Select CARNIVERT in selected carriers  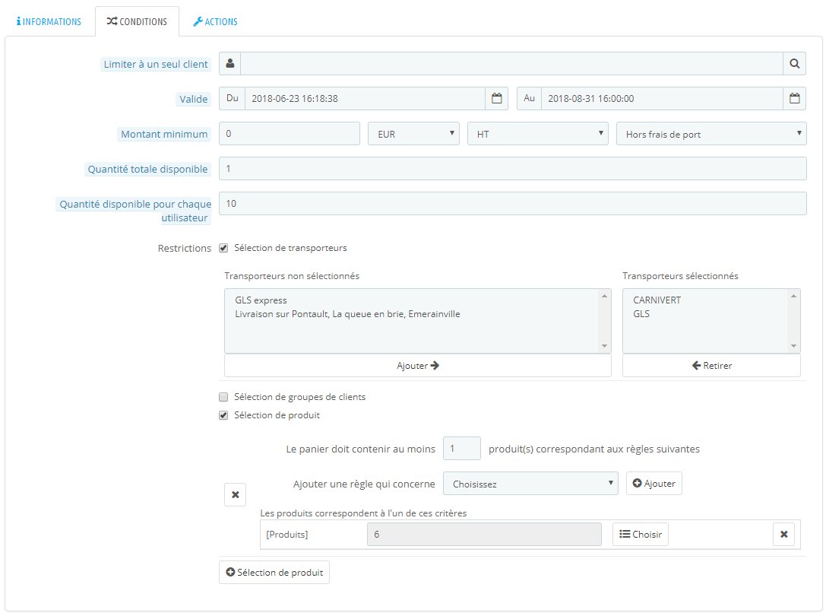(657, 300)
